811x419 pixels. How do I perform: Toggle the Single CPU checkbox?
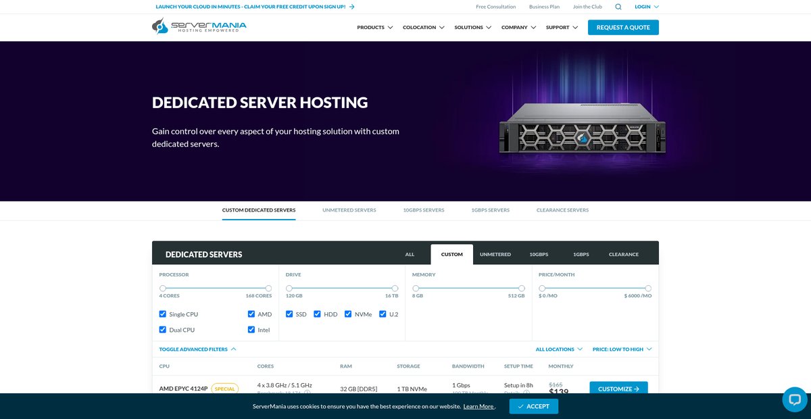coord(163,314)
